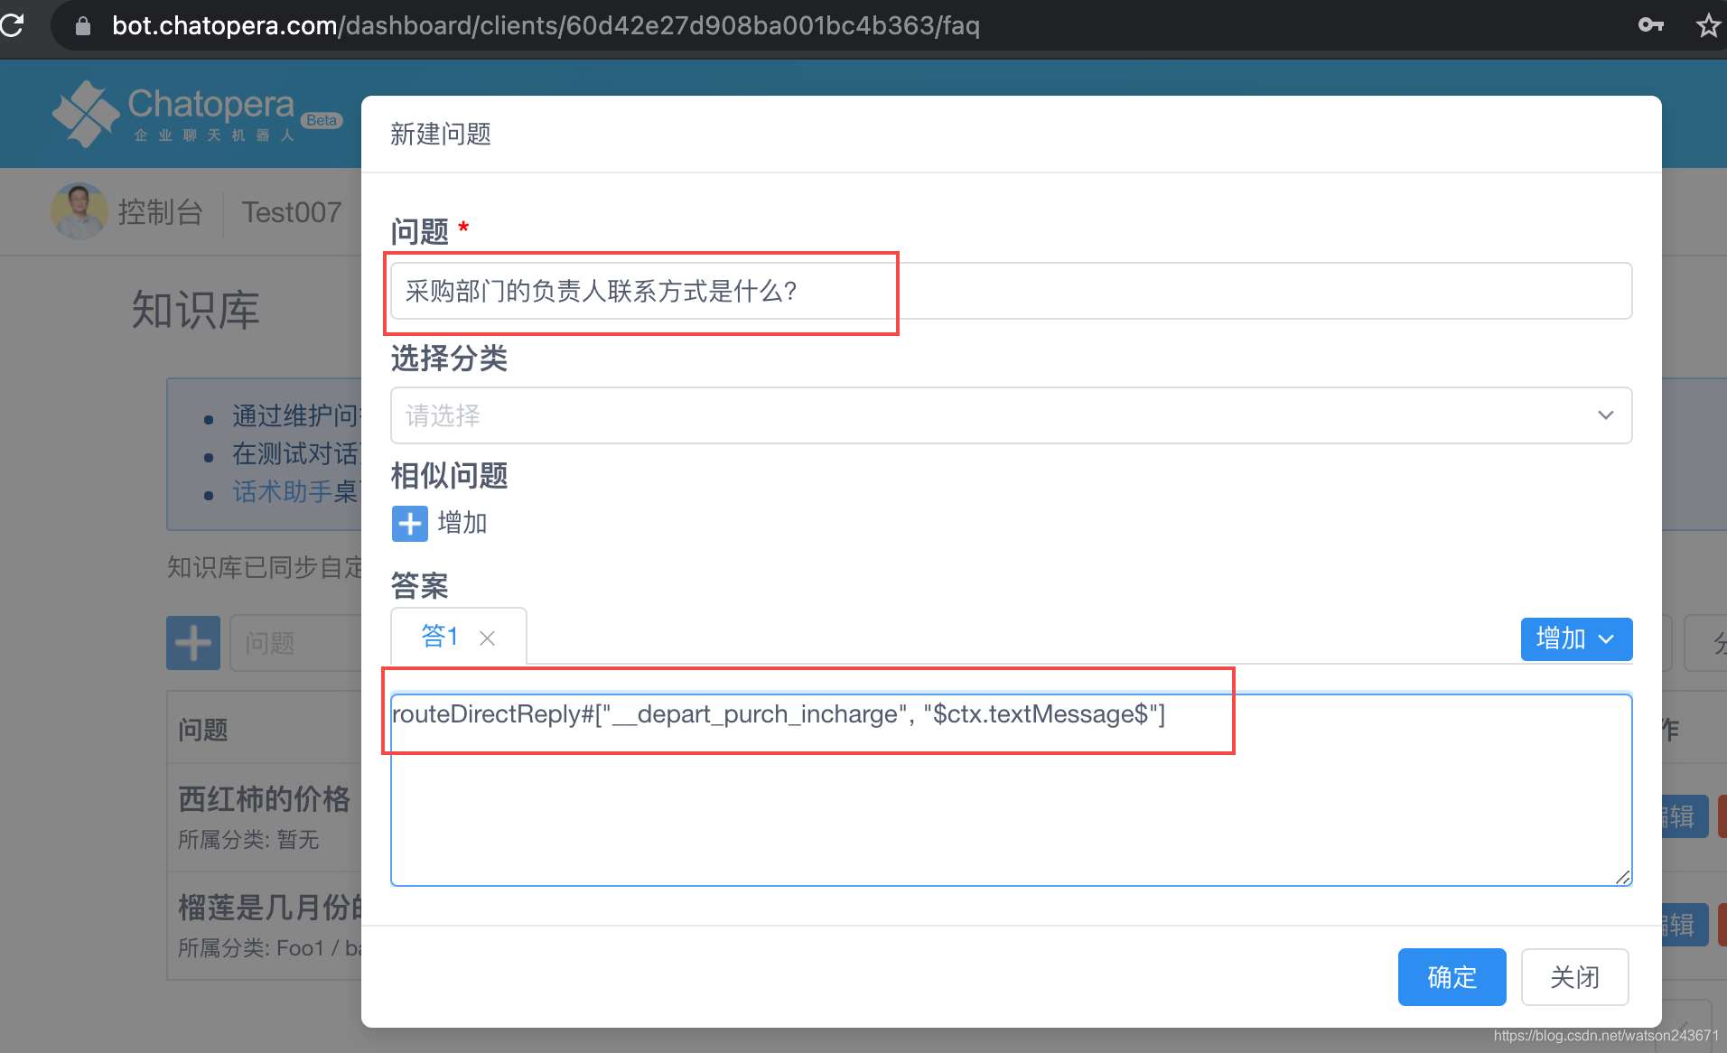The image size is (1727, 1053).
Task: Bookmark this page with star icon
Action: 1708,25
